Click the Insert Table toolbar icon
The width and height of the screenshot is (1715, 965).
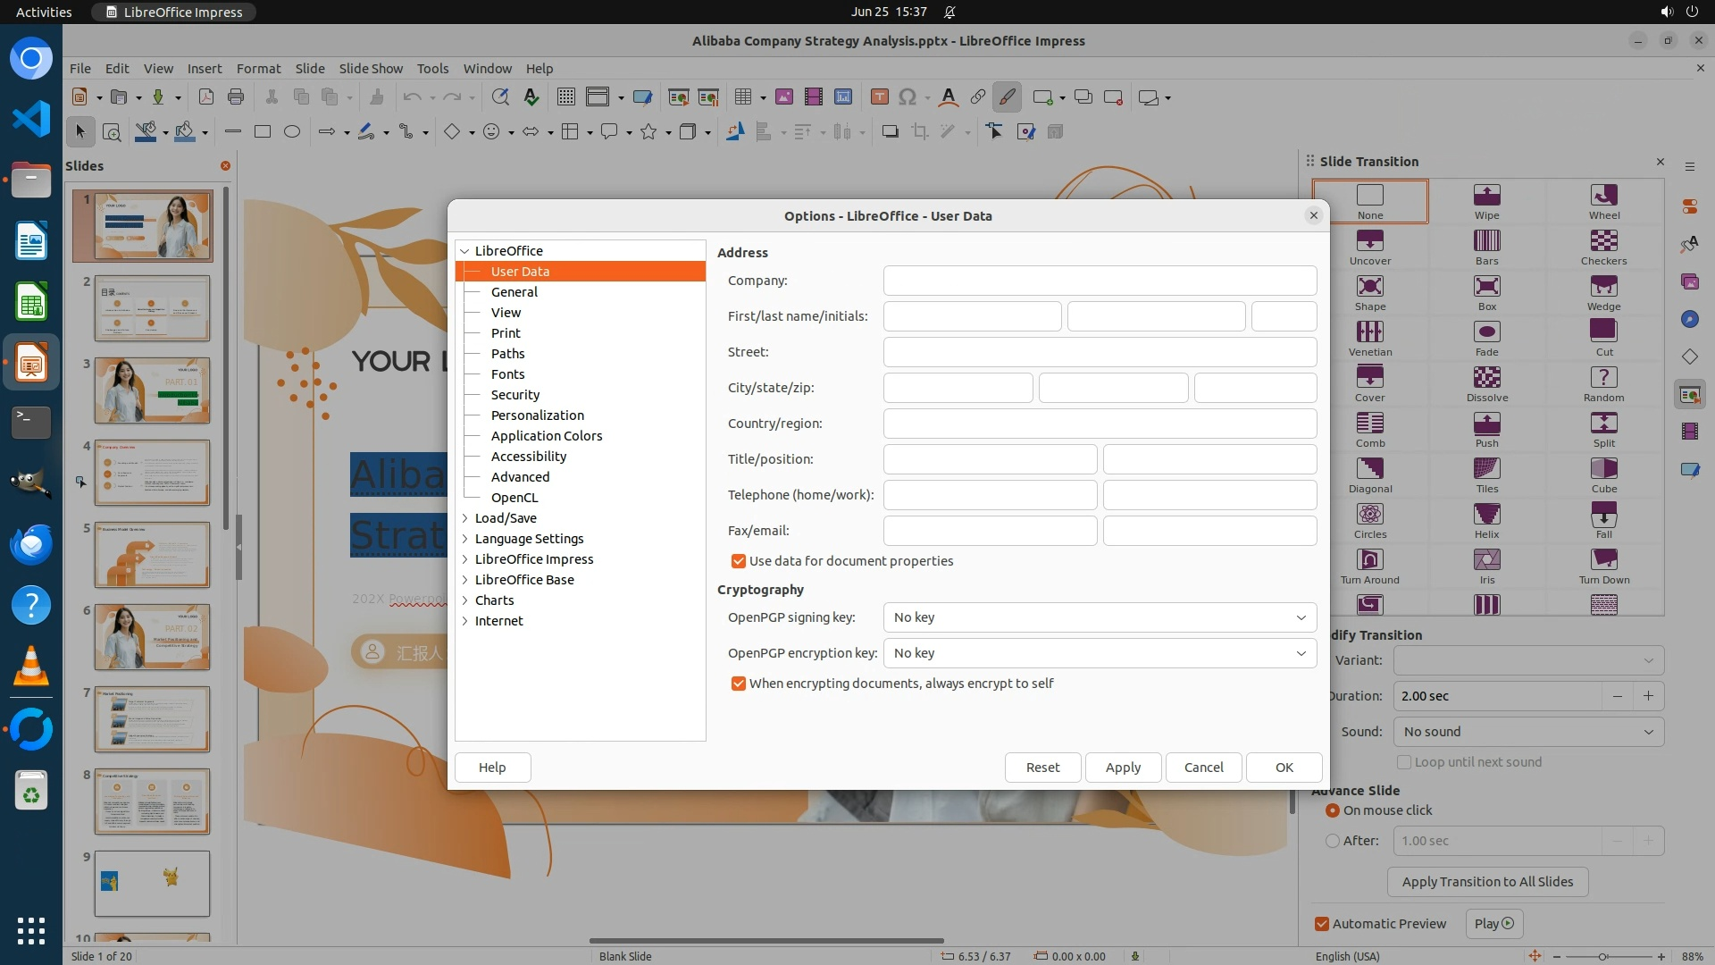click(x=742, y=97)
